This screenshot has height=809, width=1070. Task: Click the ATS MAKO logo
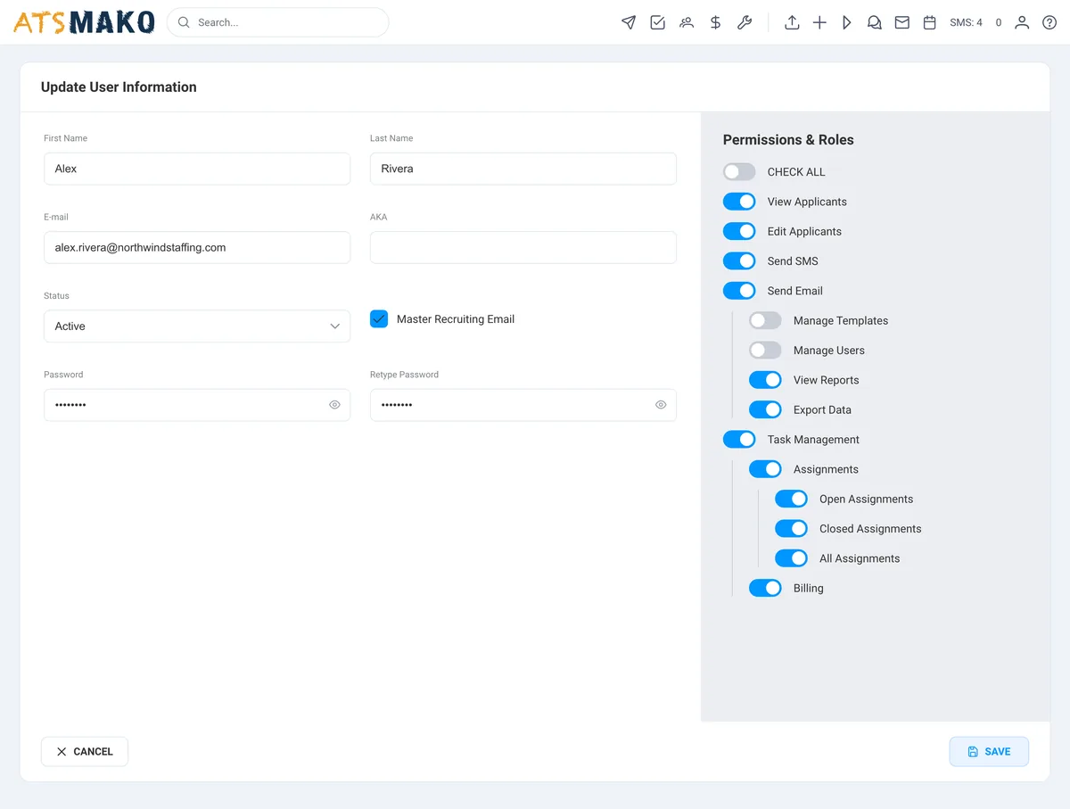[x=84, y=22]
